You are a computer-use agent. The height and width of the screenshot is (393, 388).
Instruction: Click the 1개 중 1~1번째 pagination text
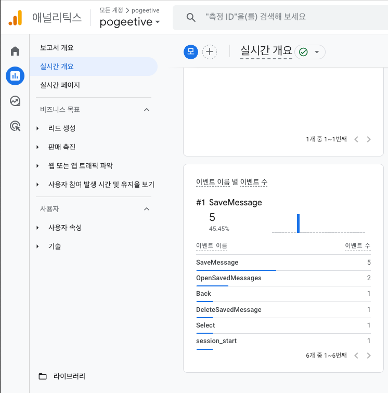click(x=326, y=139)
